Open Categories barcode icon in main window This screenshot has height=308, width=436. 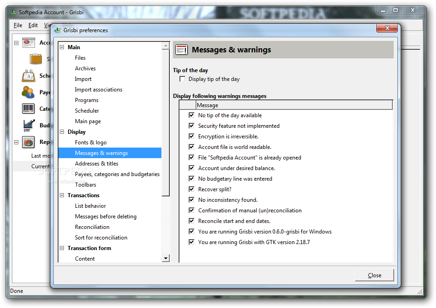point(29,108)
